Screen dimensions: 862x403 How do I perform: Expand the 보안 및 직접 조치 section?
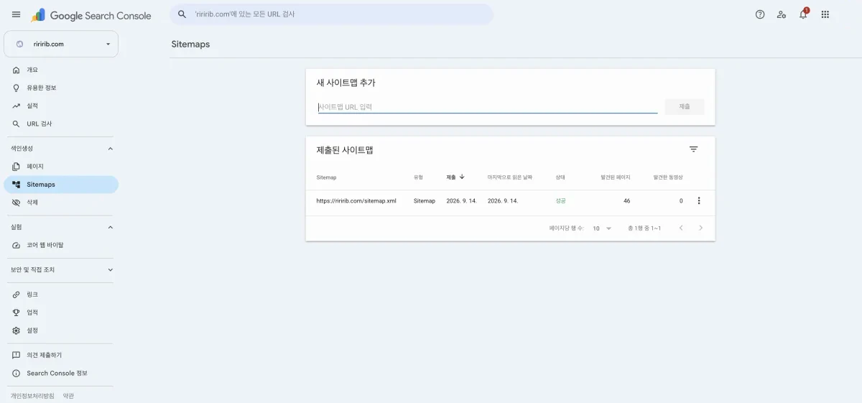(110, 270)
